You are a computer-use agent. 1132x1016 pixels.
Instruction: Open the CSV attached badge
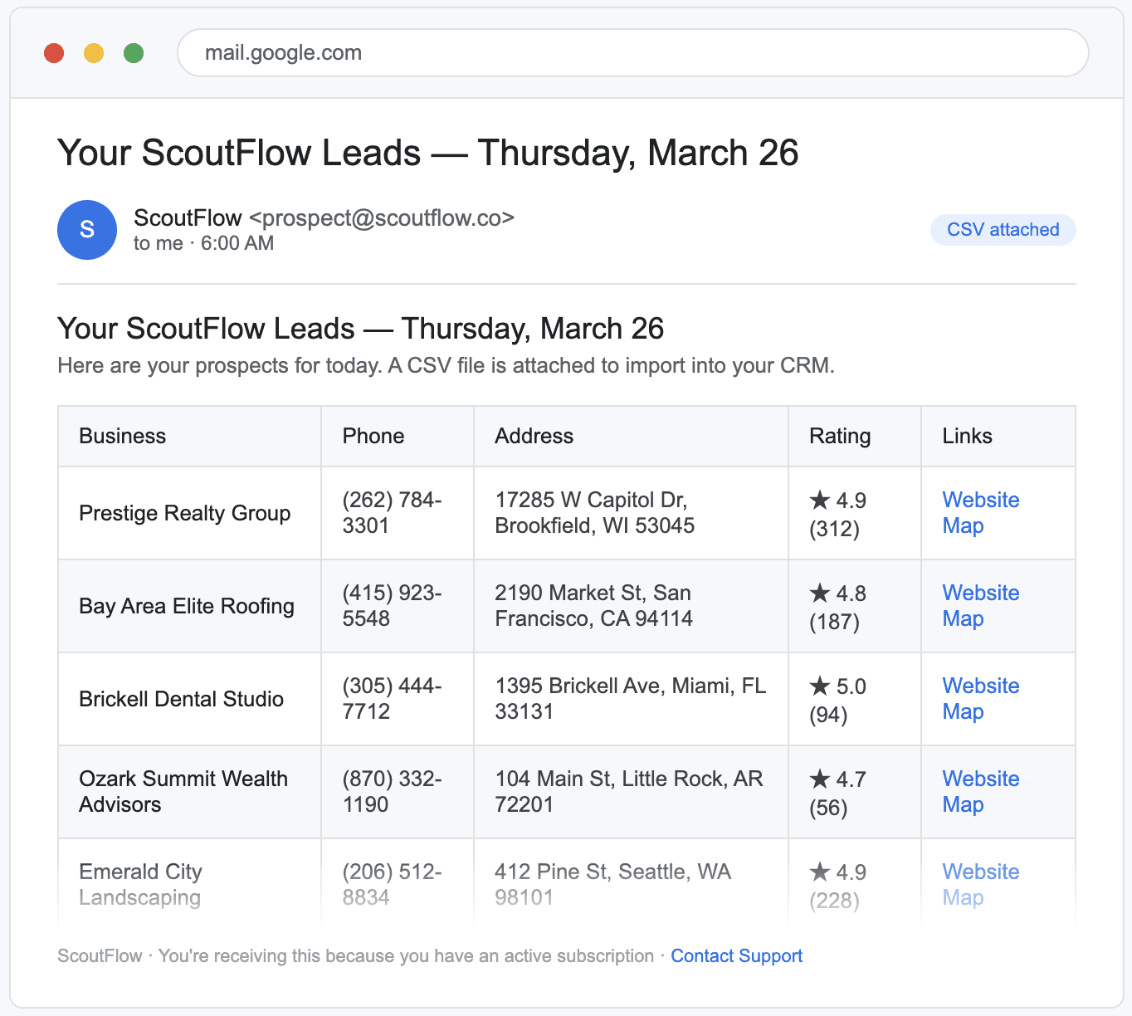click(x=1003, y=230)
